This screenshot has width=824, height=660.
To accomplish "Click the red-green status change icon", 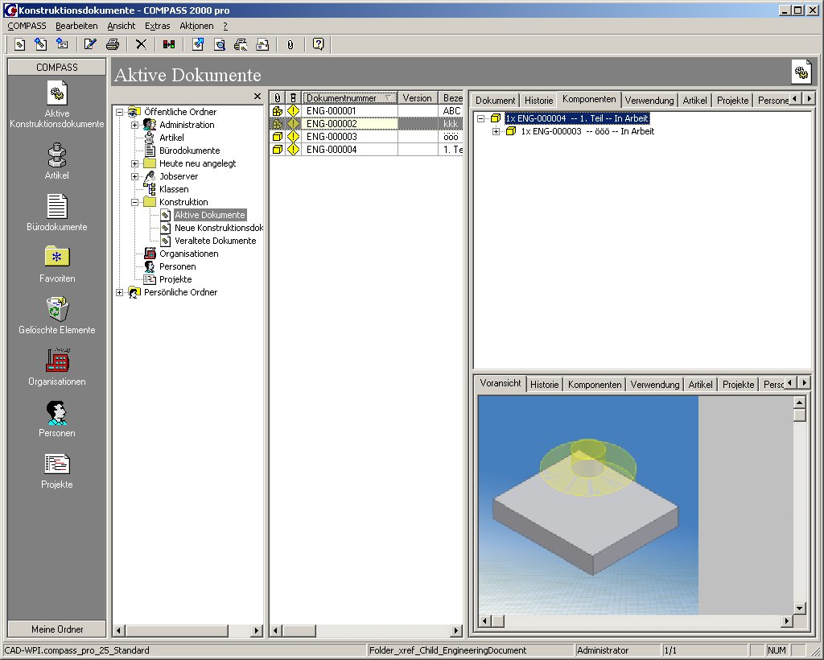I will (x=169, y=44).
